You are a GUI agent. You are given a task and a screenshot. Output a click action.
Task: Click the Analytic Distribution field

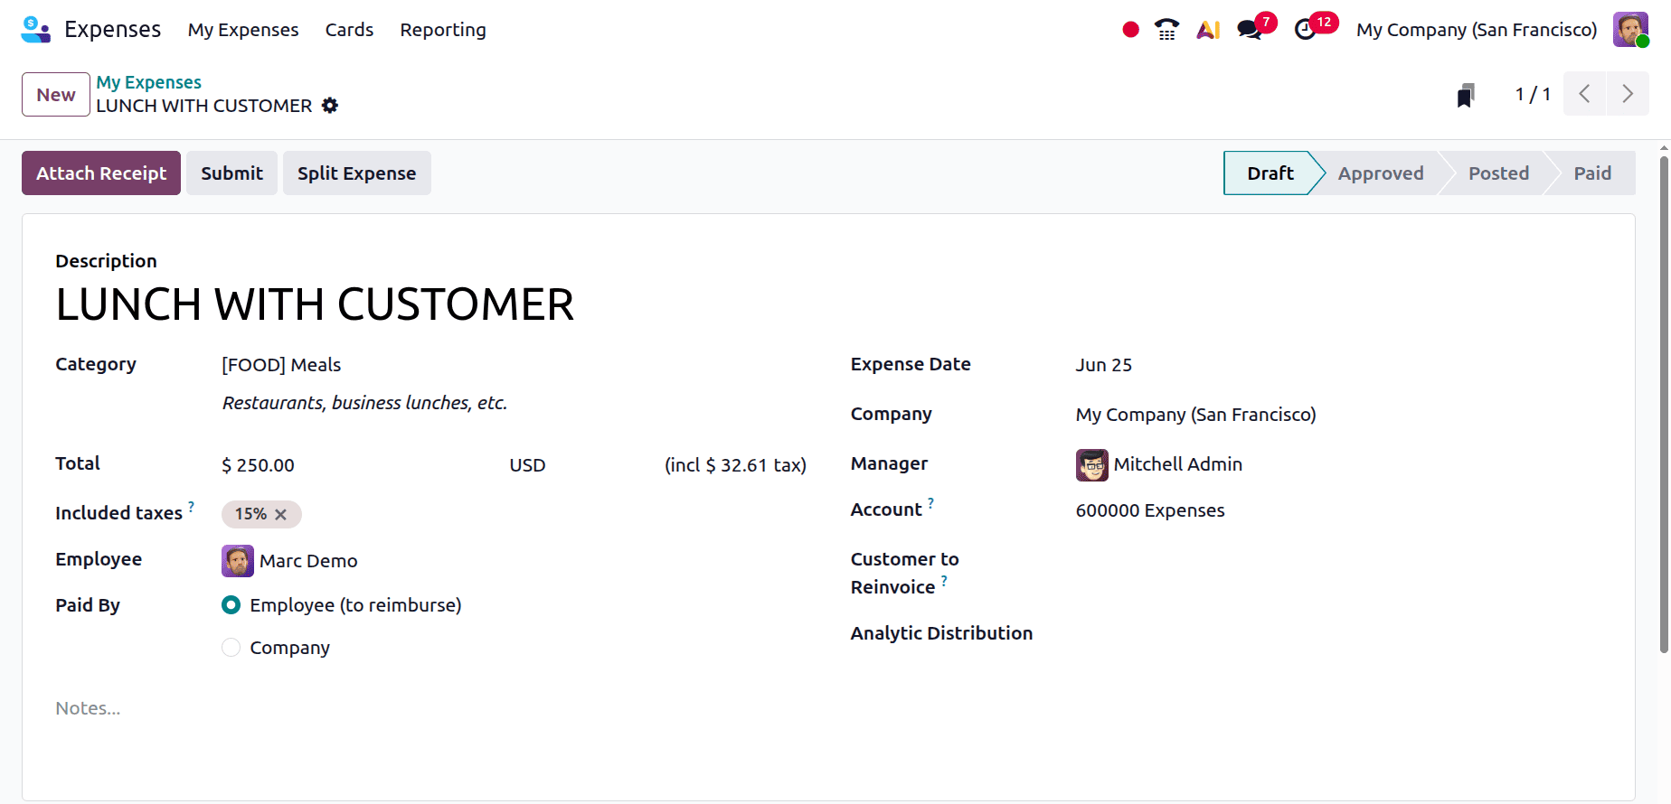1338,633
